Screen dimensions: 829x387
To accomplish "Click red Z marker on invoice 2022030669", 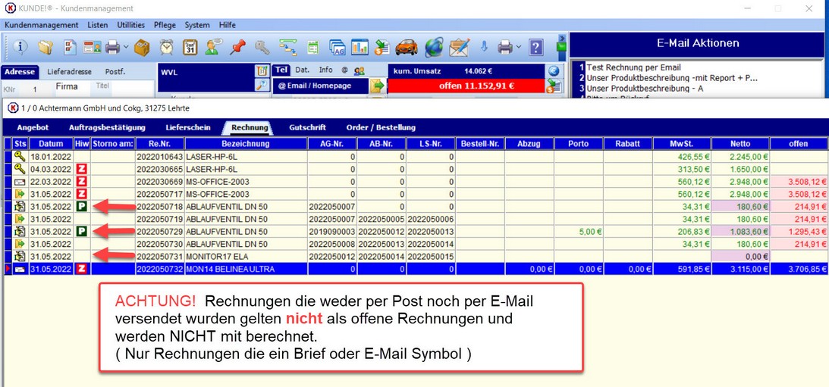I will click(x=81, y=182).
